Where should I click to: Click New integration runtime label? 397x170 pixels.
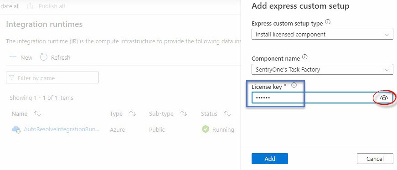26,57
